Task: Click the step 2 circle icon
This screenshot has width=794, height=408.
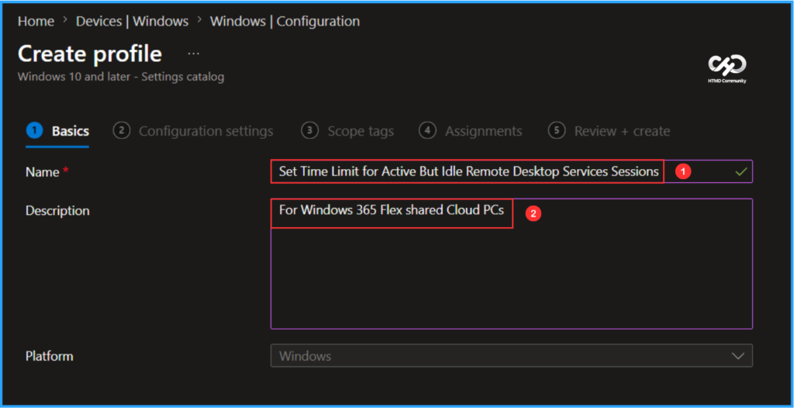Action: pyautogui.click(x=121, y=131)
